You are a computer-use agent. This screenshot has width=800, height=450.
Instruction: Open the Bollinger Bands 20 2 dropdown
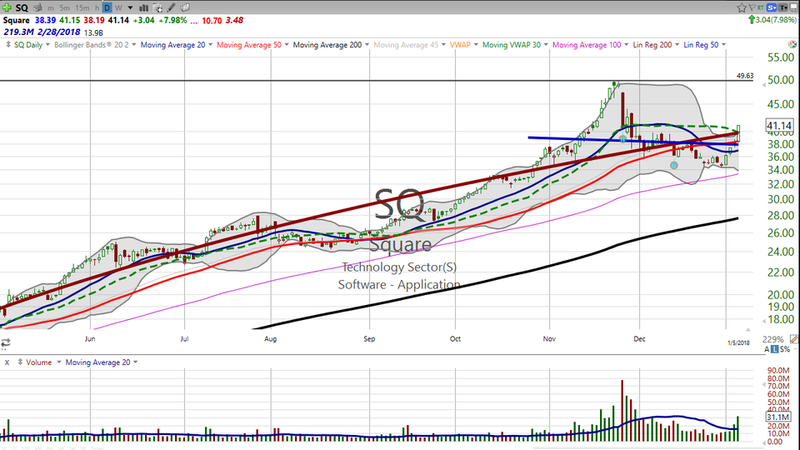click(134, 45)
